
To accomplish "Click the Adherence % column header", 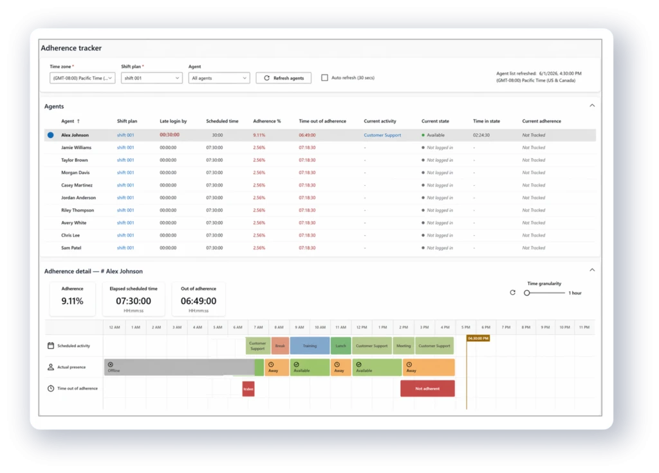I will [267, 121].
